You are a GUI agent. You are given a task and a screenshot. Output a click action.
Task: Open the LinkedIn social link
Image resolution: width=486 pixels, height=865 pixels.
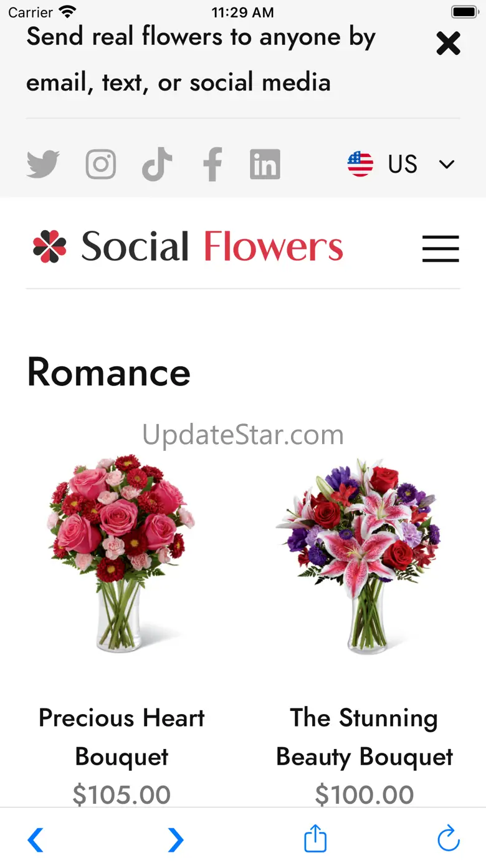pos(265,165)
